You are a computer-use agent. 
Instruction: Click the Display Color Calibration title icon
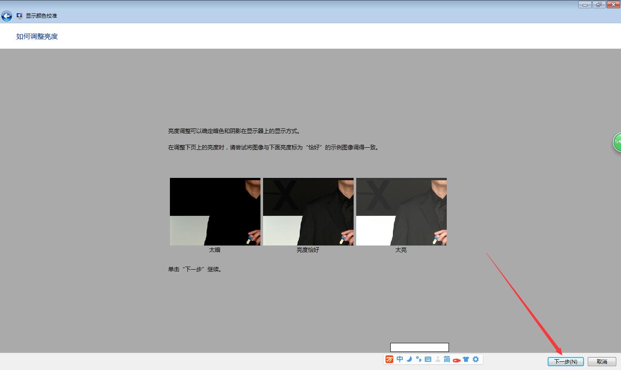[x=19, y=16]
